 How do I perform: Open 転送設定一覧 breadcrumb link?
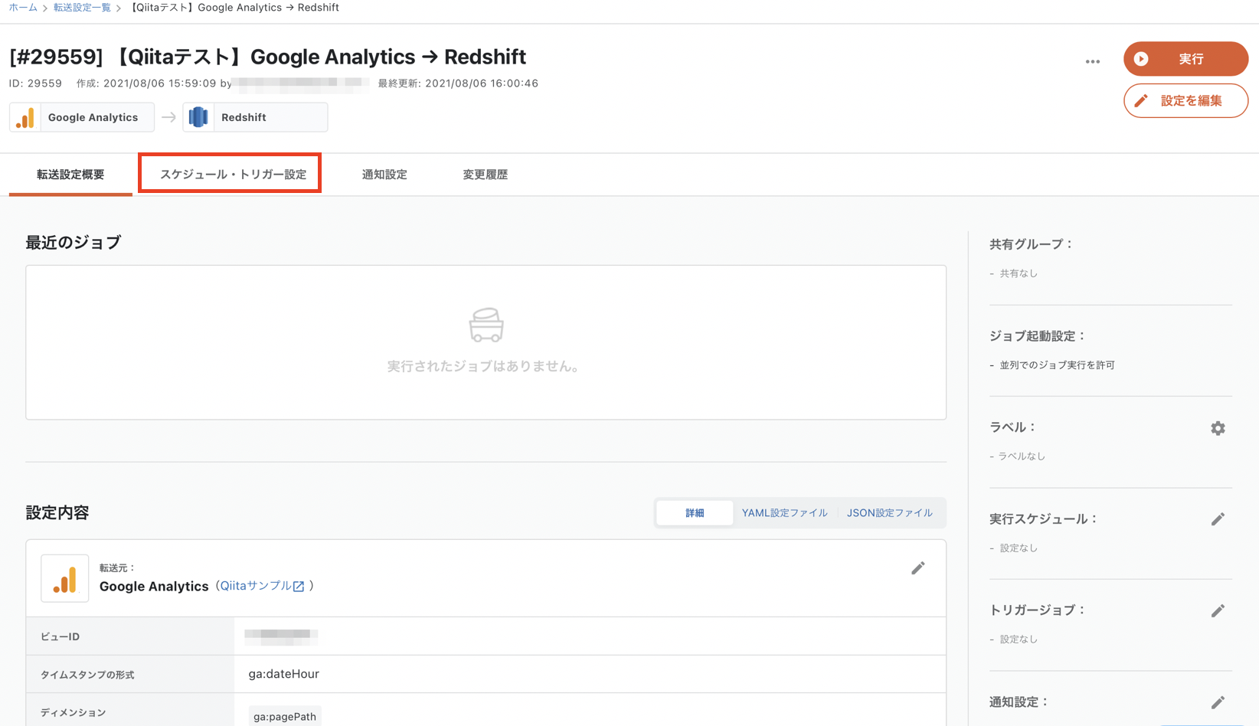tap(82, 8)
